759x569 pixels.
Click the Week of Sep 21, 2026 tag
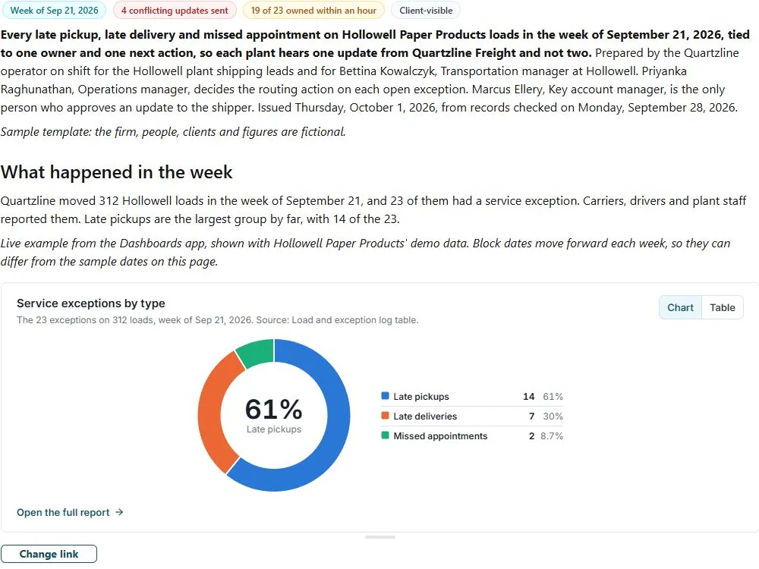tap(54, 10)
